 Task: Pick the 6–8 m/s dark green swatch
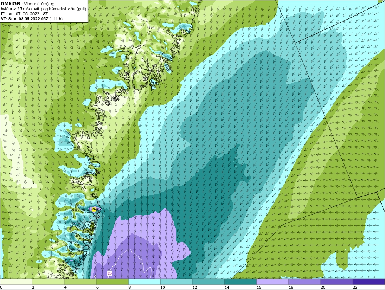click(x=112, y=282)
